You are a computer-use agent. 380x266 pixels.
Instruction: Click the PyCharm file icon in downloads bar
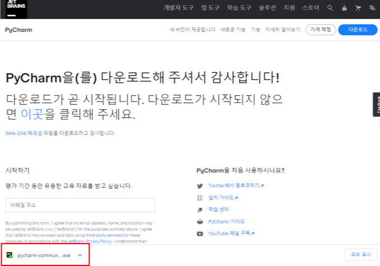[x=10, y=255]
